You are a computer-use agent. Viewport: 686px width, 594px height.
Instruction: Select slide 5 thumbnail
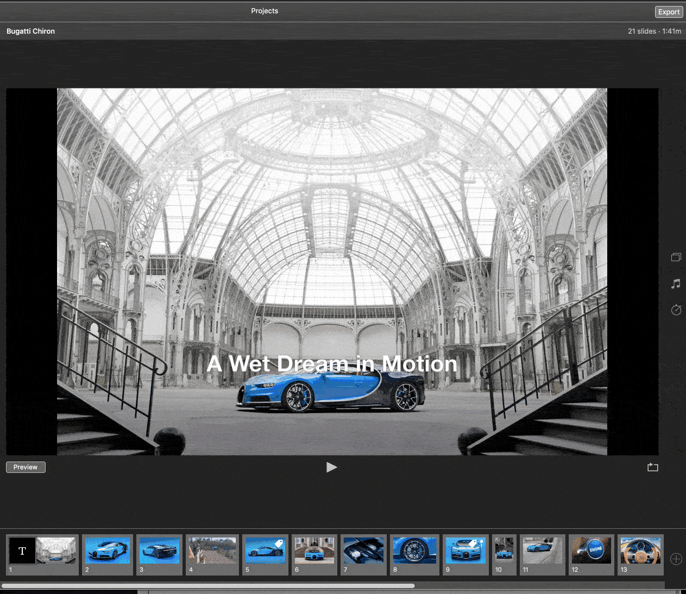coord(265,551)
